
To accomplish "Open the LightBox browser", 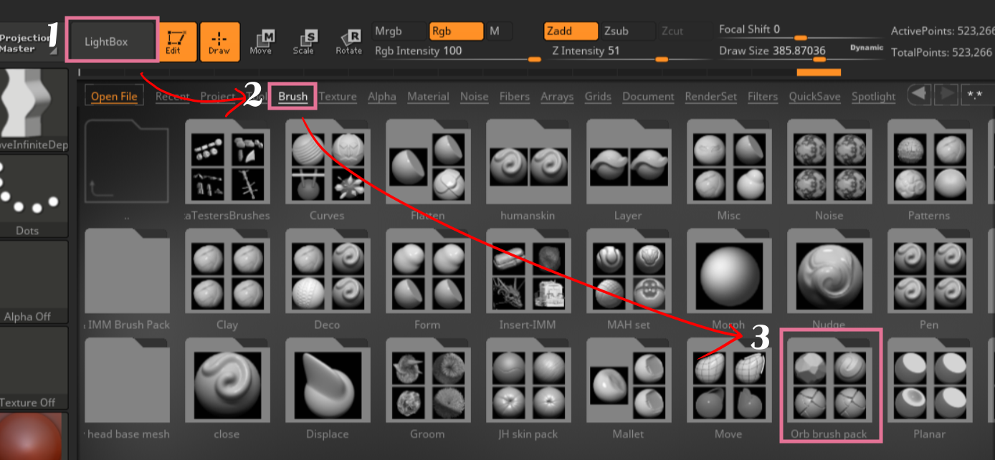I will coord(113,41).
